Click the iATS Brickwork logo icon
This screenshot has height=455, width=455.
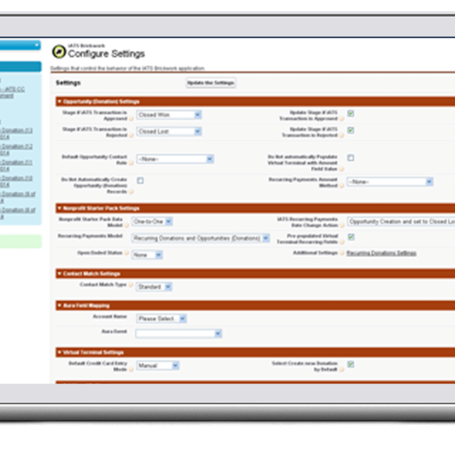(58, 52)
